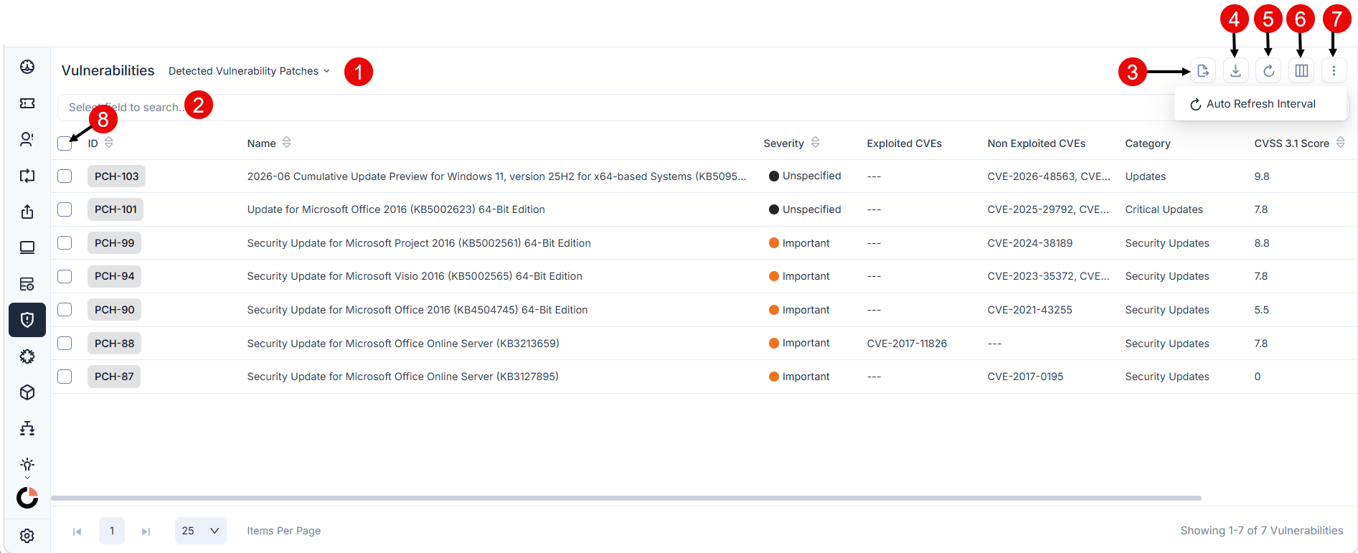This screenshot has height=553, width=1358.
Task: Open the dashboard icon in sidebar
Action: pos(27,67)
